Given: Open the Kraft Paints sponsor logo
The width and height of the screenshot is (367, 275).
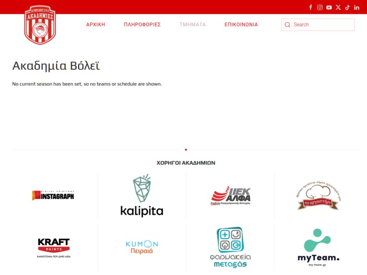Looking at the screenshot, I should coord(54,248).
